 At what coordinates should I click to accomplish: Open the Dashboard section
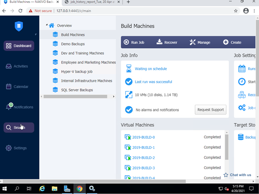point(19,46)
